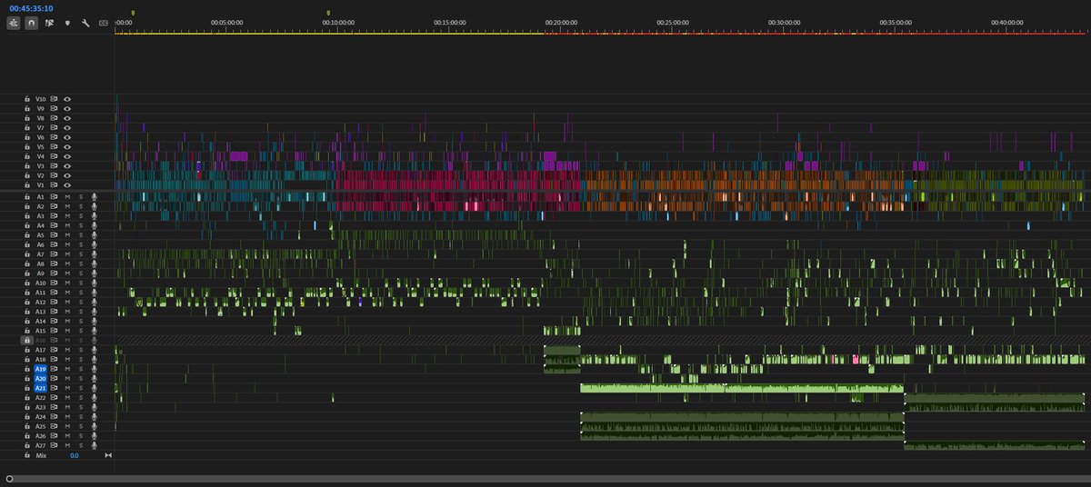
Task: Lock track V7 with padlock icon
Action: point(27,128)
